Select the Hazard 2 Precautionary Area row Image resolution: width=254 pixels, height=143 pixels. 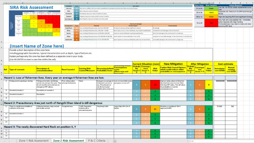[108, 103]
